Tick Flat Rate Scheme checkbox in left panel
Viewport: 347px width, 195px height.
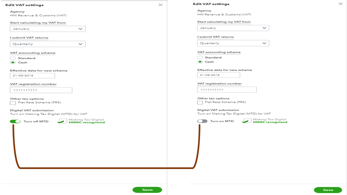13,103
